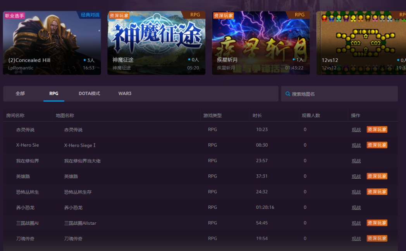The height and width of the screenshot is (251, 406).
Task: Click 资深玩家 badge in 三国战圈Allstar row
Action: pos(377,223)
